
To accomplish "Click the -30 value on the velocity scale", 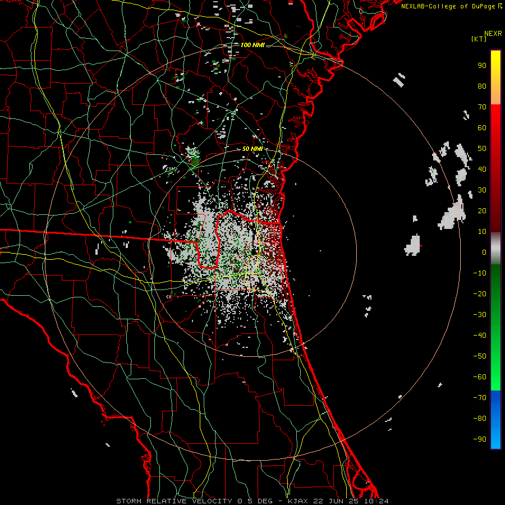I will click(x=480, y=315).
